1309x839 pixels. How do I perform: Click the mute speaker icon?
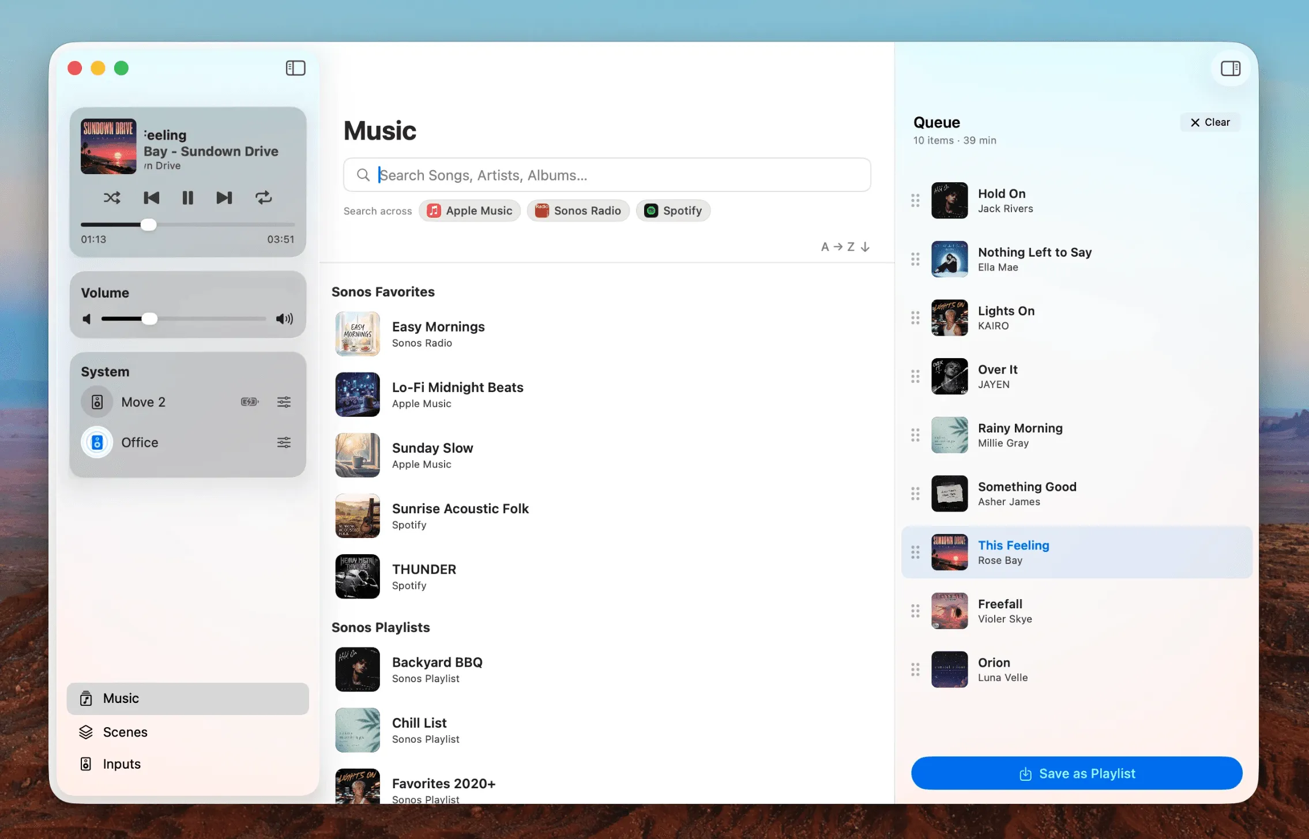(86, 319)
